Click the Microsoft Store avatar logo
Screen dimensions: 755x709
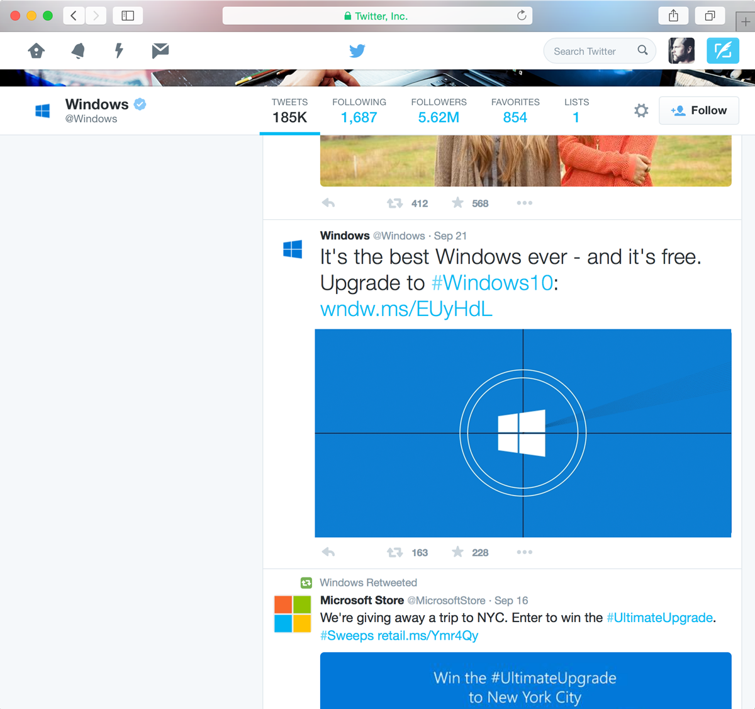pyautogui.click(x=293, y=614)
